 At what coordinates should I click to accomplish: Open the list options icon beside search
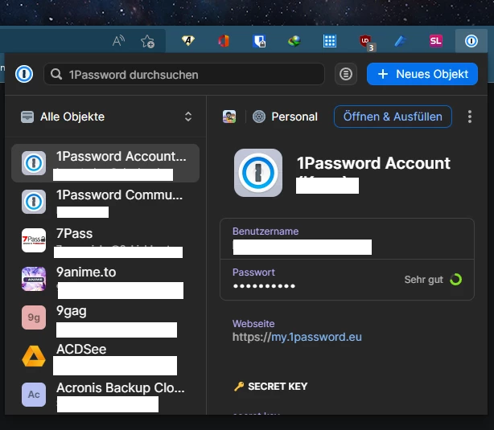[346, 74]
